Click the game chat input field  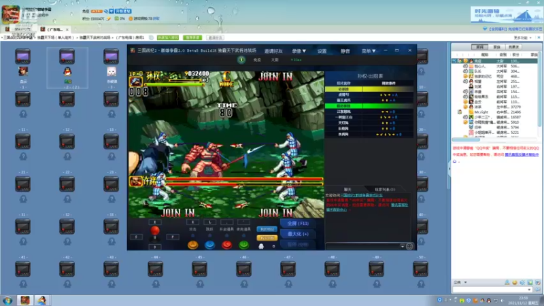[x=362, y=246]
